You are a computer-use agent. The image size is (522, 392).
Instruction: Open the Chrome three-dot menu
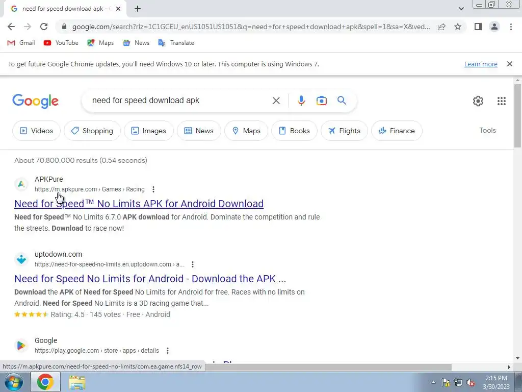[x=511, y=27]
